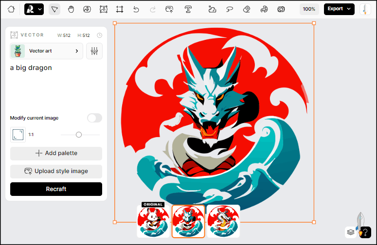
Task: Open the history clock icon
Action: [x=99, y=35]
